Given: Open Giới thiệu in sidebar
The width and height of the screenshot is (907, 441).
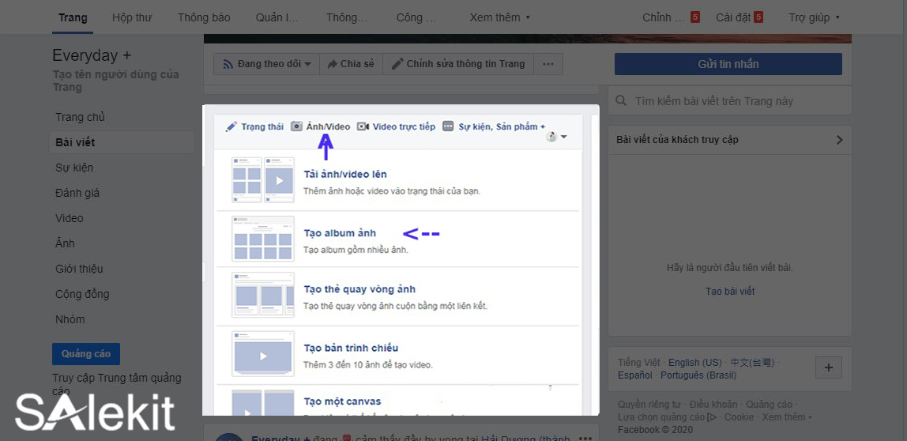Looking at the screenshot, I should point(79,269).
